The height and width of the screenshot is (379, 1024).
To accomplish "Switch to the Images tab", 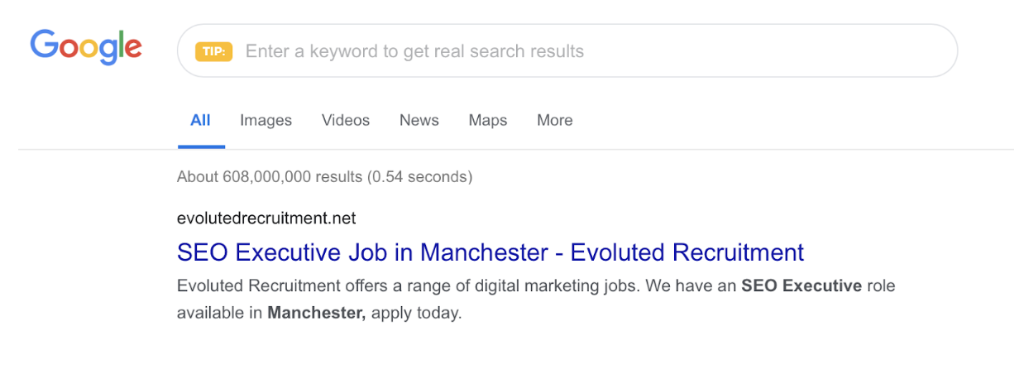I will [266, 120].
